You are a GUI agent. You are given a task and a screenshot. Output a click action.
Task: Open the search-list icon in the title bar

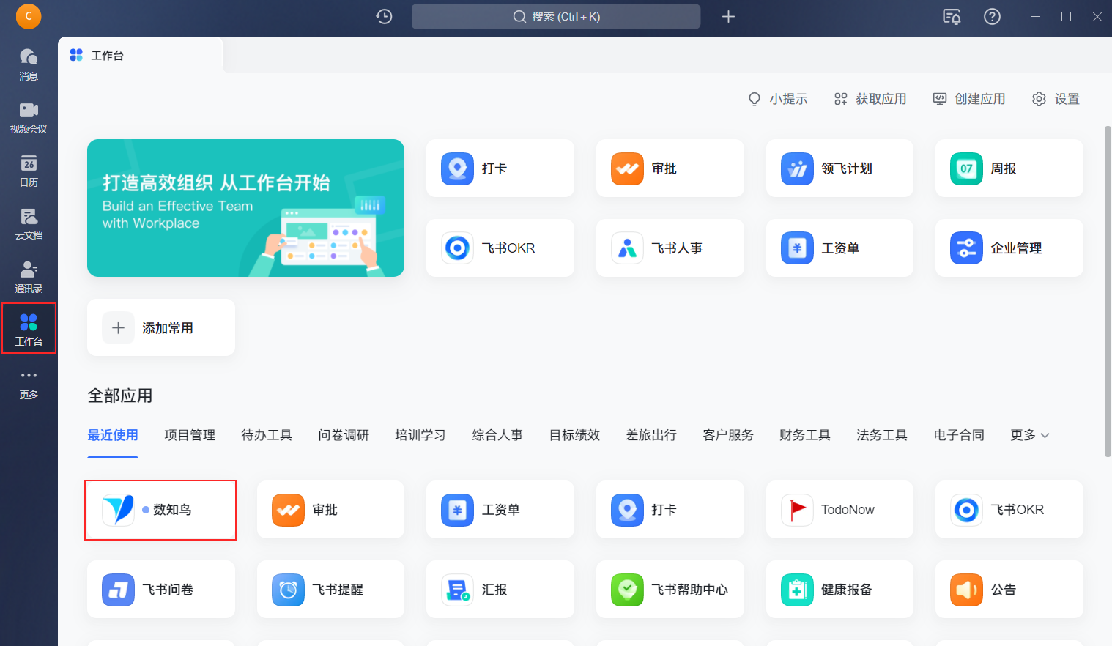pyautogui.click(x=952, y=16)
